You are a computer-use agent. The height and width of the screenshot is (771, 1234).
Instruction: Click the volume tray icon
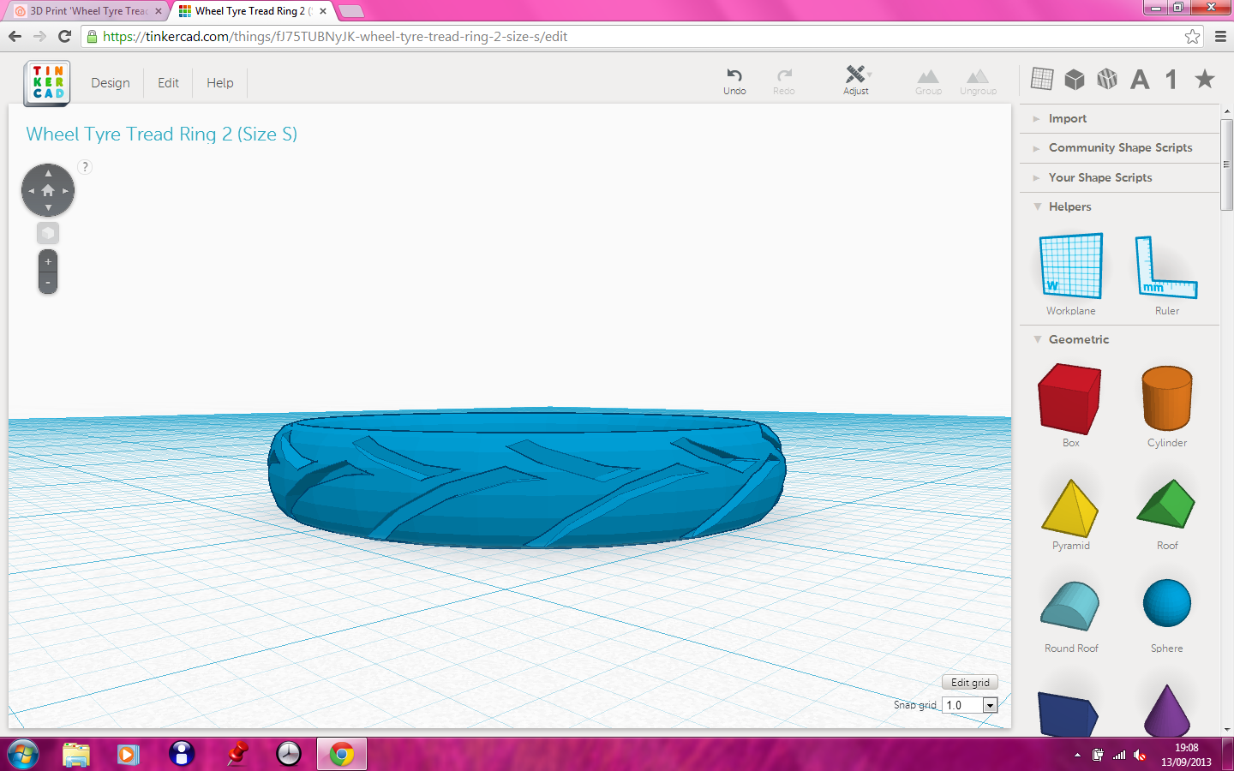(x=1140, y=755)
